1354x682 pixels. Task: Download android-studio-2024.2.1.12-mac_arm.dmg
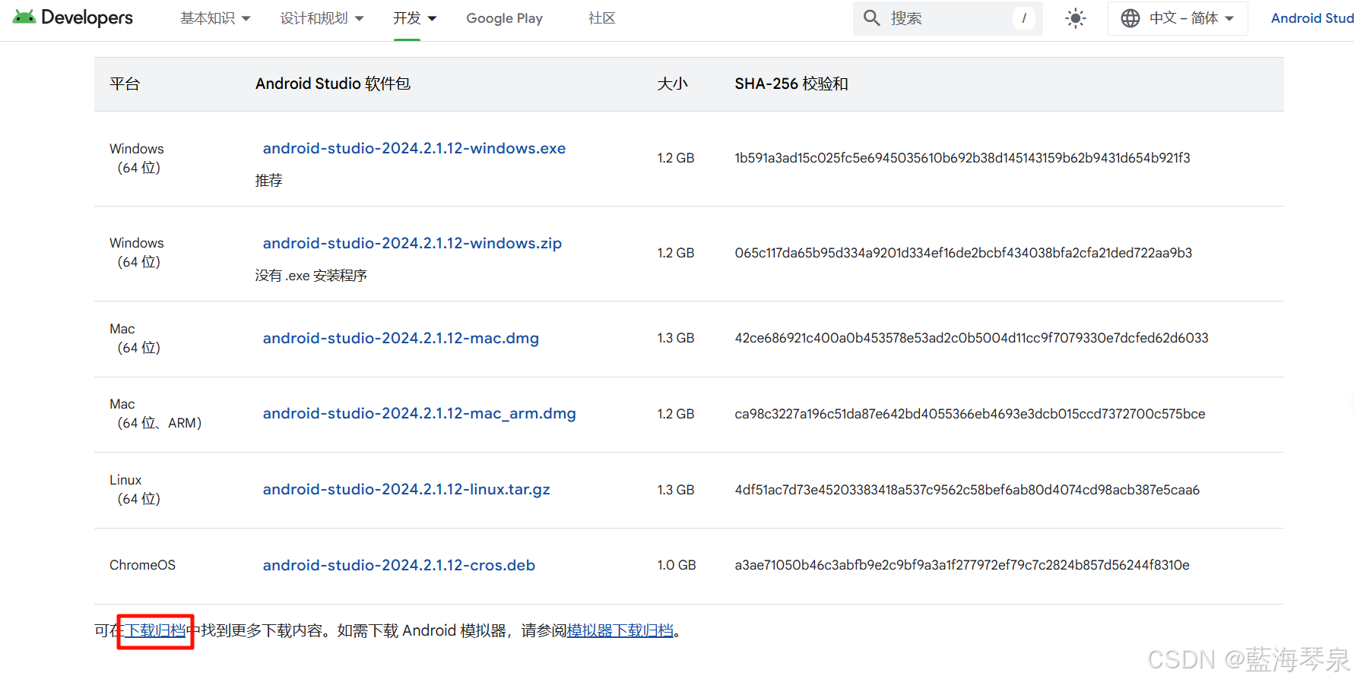(x=420, y=413)
